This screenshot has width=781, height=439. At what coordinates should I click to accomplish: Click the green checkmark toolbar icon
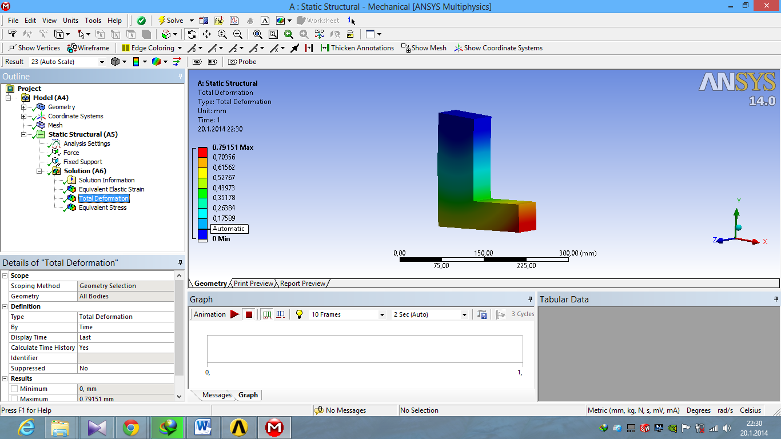tap(141, 21)
